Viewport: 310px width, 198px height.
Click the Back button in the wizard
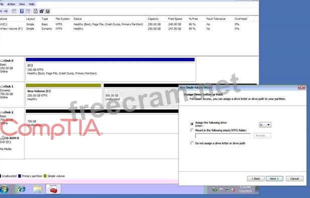point(256,178)
